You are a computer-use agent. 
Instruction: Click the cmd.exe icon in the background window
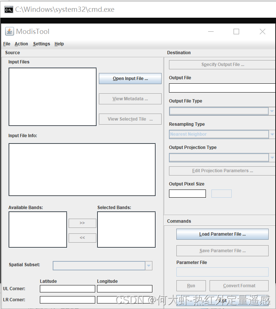[x=9, y=10]
